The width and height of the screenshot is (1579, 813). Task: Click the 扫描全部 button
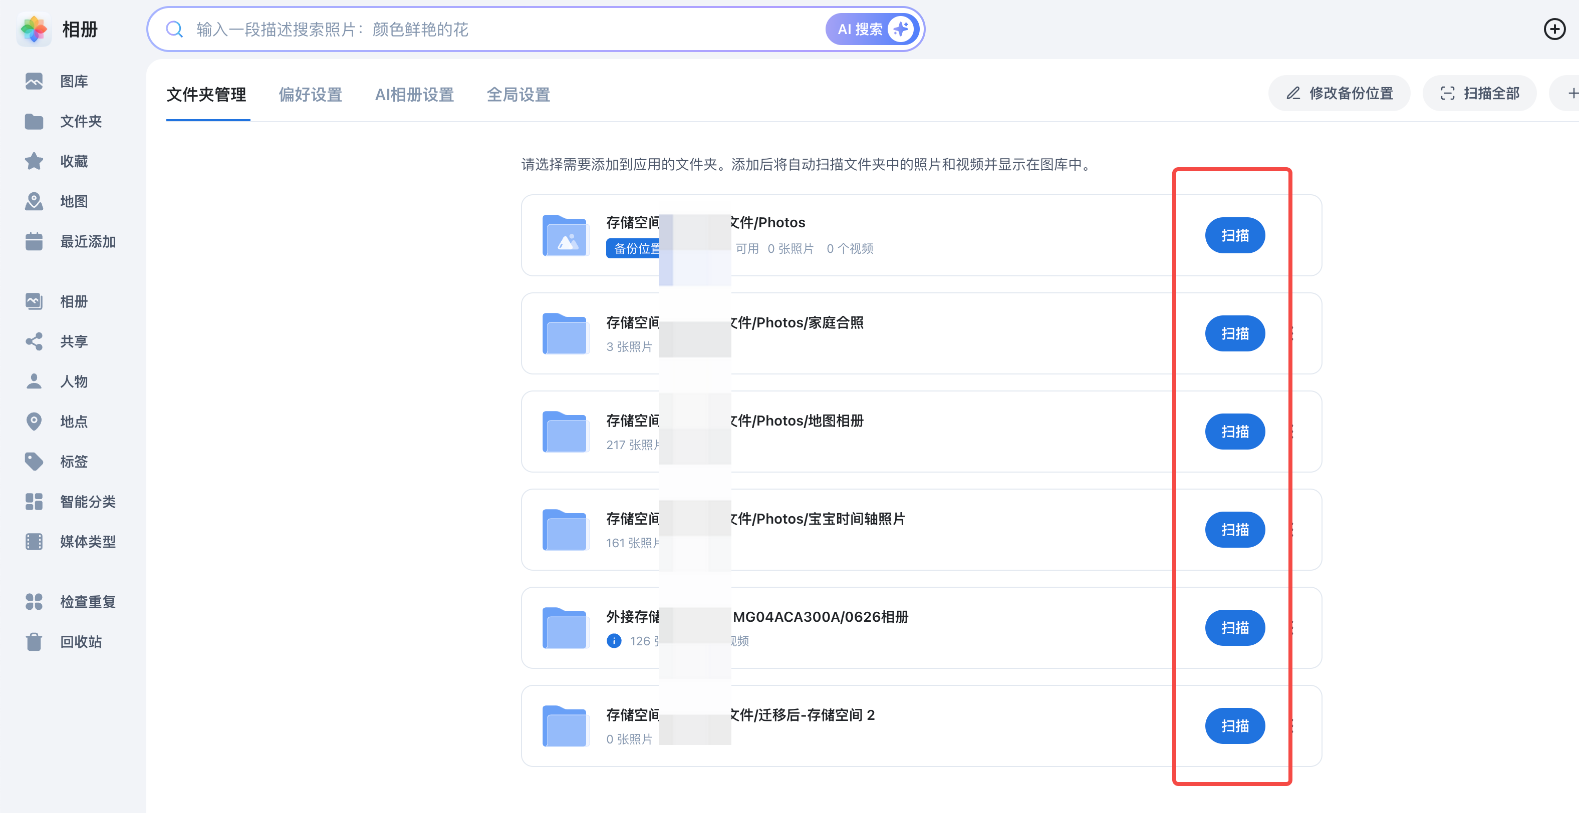coord(1479,93)
